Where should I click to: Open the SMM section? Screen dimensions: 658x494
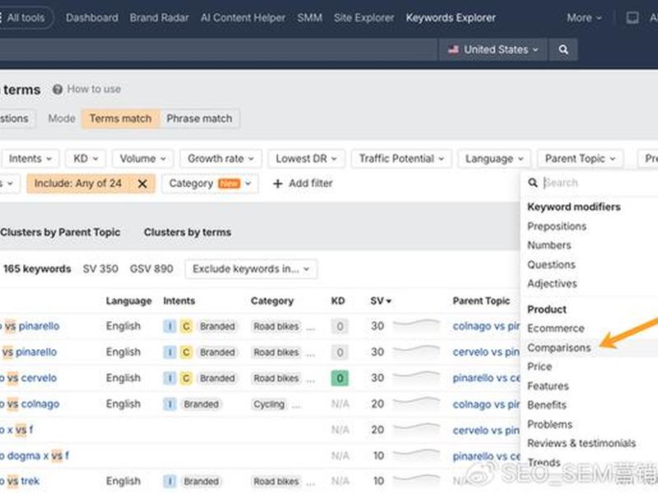[x=310, y=17]
